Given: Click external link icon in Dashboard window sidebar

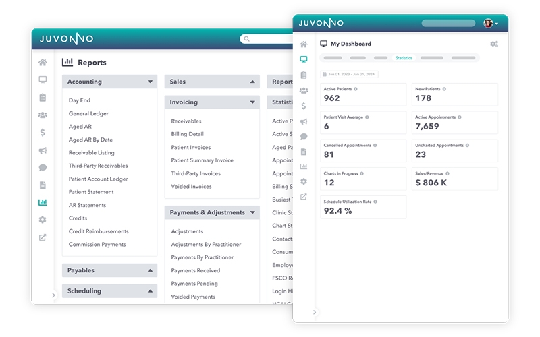Looking at the screenshot, I should pos(303,197).
